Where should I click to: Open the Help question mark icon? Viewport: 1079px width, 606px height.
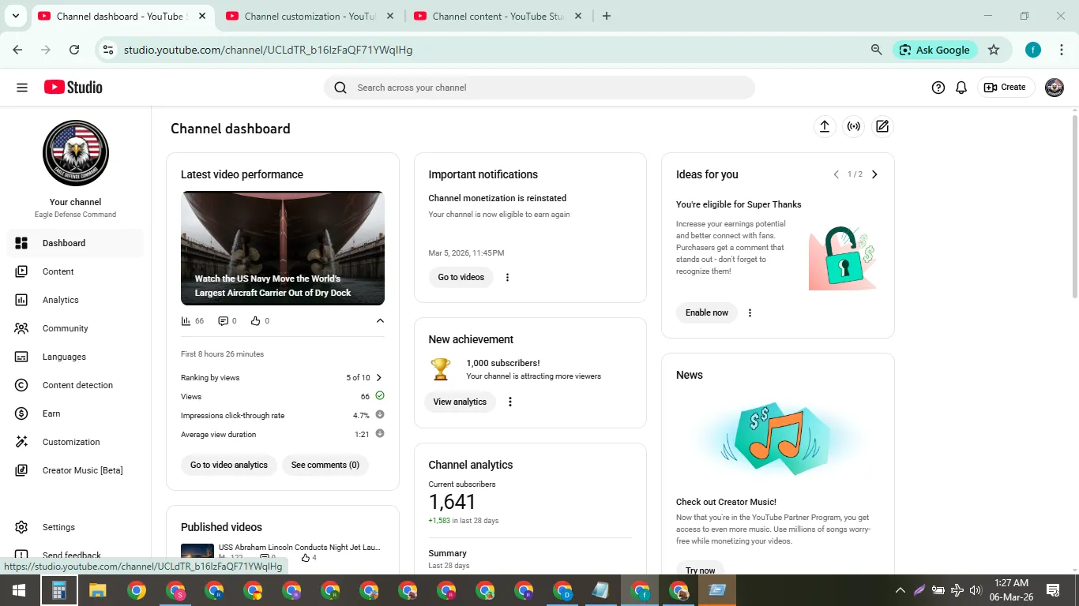click(938, 88)
